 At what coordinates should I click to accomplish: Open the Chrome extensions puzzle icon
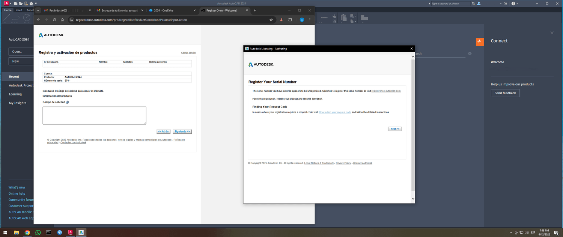pyautogui.click(x=290, y=20)
